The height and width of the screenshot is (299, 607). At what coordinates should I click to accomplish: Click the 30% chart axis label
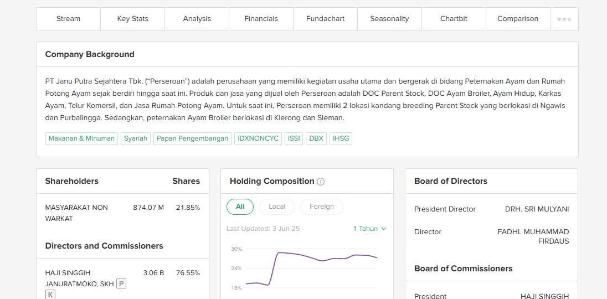pyautogui.click(x=236, y=249)
